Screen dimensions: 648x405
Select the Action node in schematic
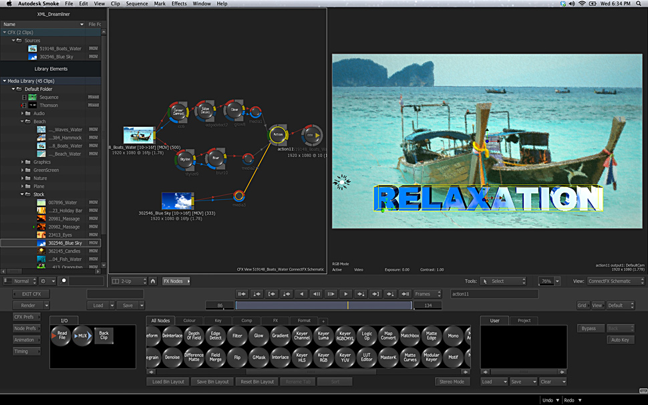click(x=278, y=135)
